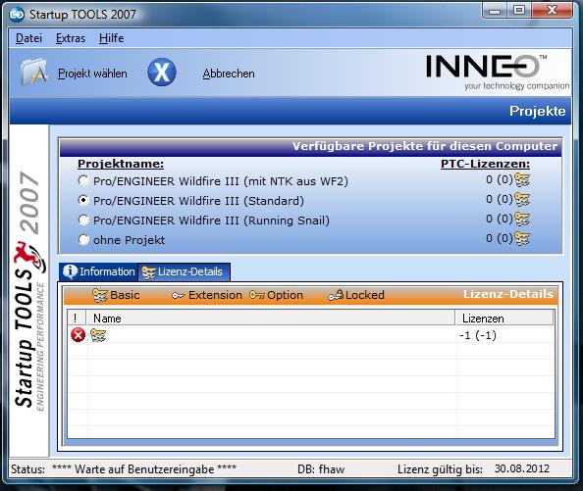This screenshot has height=491, width=583.
Task: Click the red error icon in license row
Action: (x=79, y=335)
